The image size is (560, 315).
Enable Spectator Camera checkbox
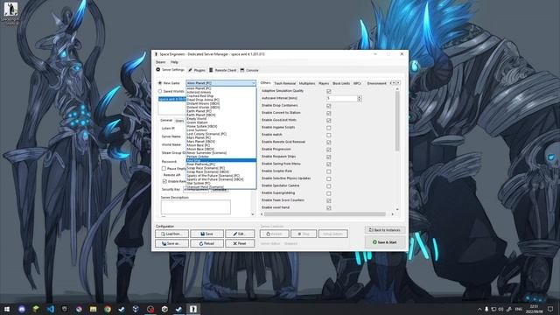(329, 186)
